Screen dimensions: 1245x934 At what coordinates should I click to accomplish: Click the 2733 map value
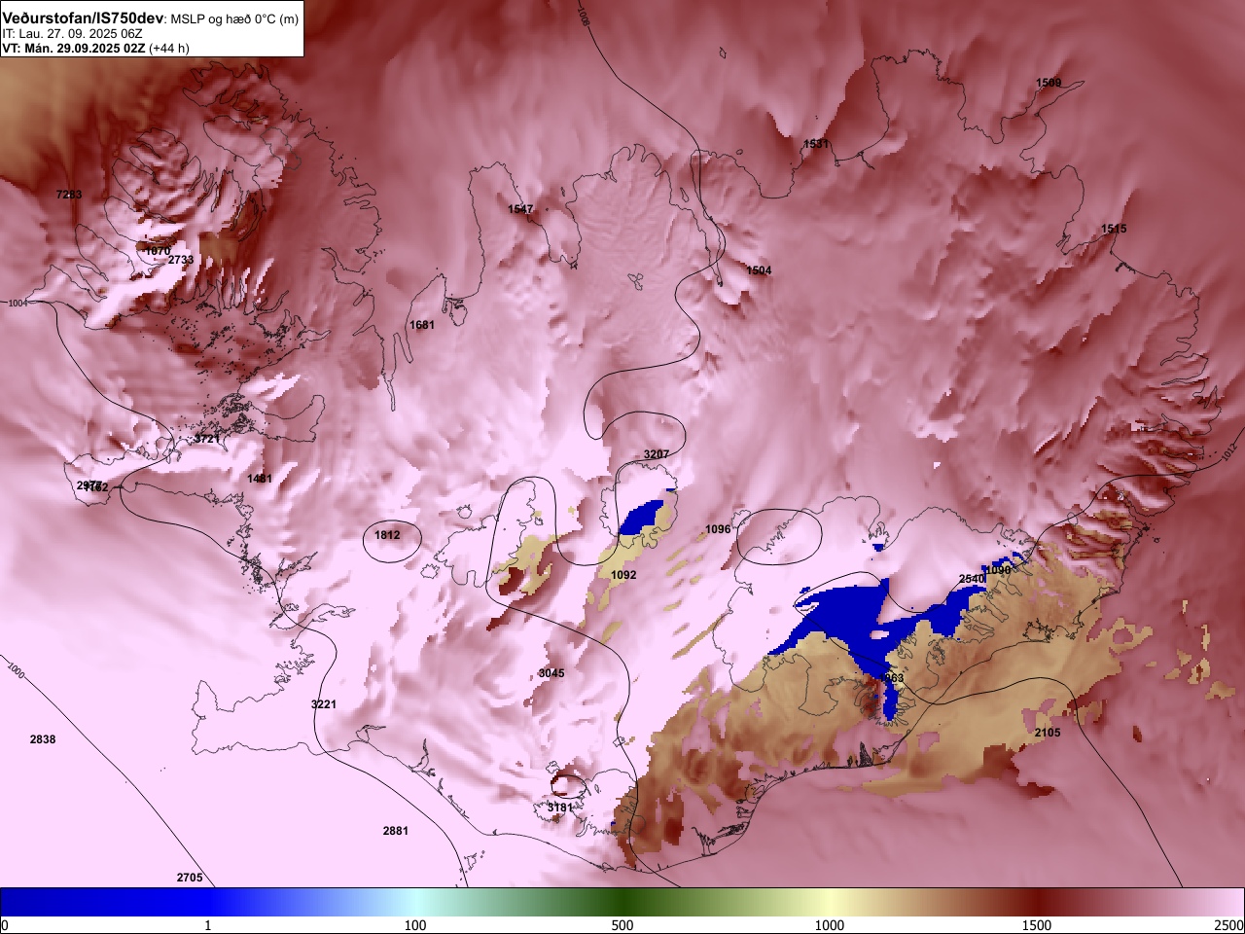181,260
